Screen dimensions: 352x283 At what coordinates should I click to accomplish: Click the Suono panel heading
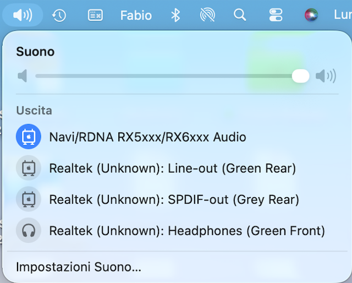[35, 52]
